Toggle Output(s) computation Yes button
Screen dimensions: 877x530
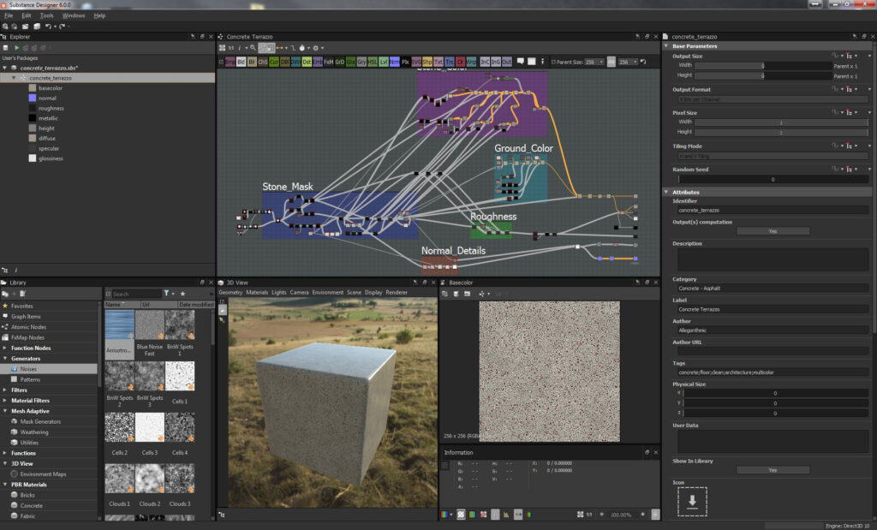[x=773, y=231]
